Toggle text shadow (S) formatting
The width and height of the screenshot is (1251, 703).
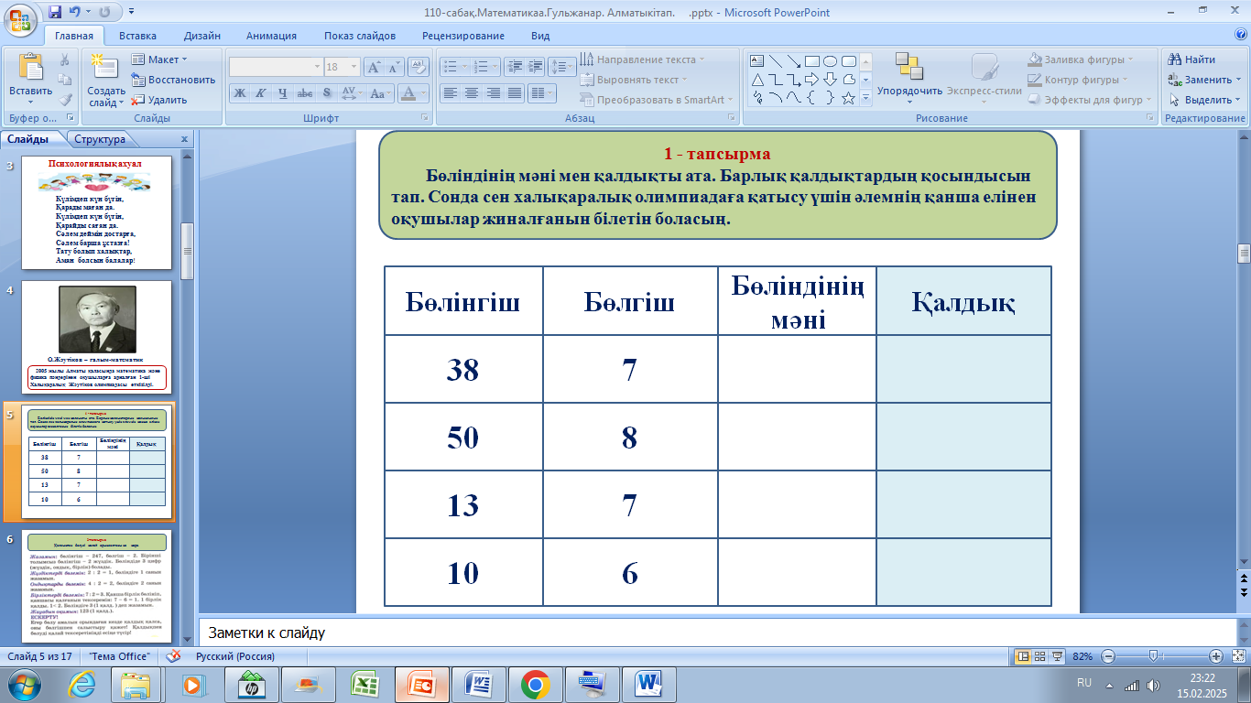coord(327,92)
